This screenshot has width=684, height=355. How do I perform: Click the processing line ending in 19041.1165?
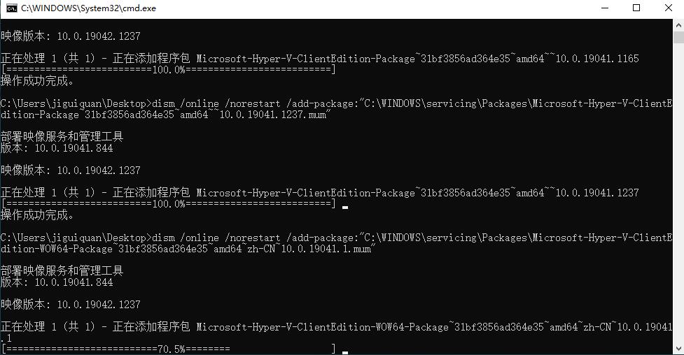point(320,59)
